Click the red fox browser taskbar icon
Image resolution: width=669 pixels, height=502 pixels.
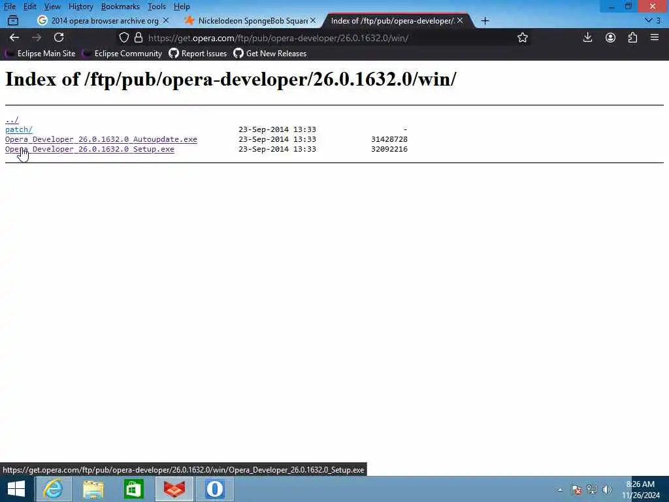[x=174, y=489]
